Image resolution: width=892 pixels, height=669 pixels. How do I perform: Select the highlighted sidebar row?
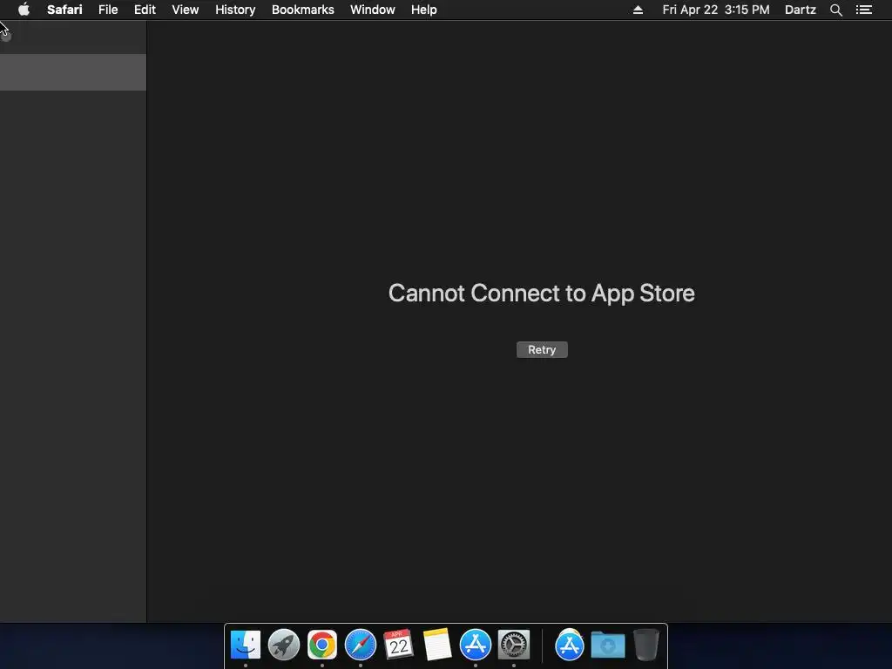[73, 72]
